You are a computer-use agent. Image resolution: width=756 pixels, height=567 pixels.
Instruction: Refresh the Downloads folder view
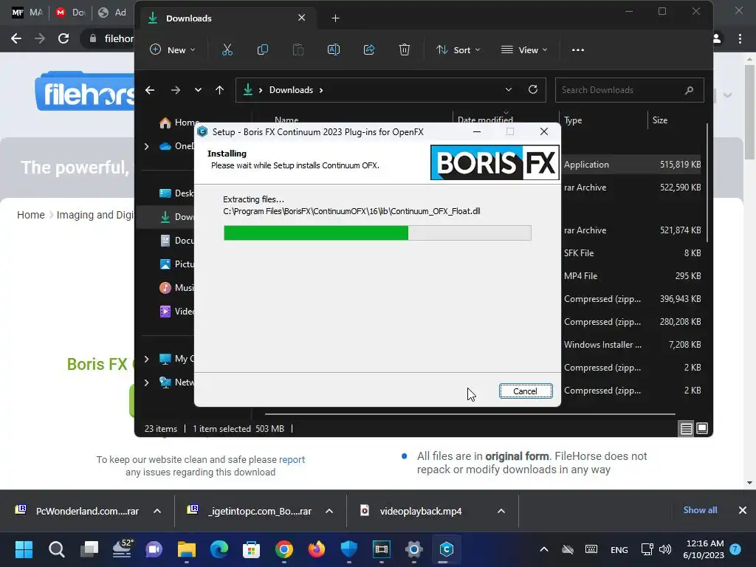pos(533,89)
